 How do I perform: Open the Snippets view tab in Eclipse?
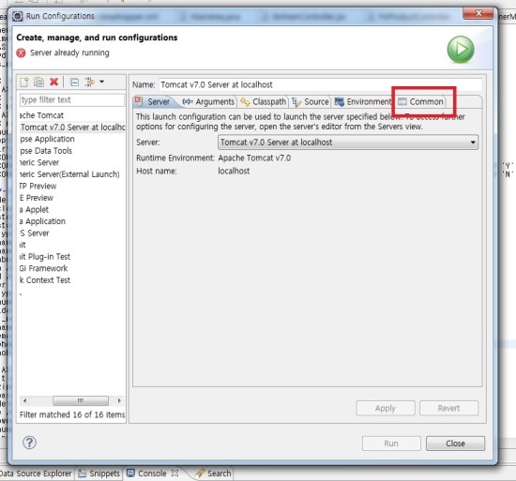click(x=99, y=473)
